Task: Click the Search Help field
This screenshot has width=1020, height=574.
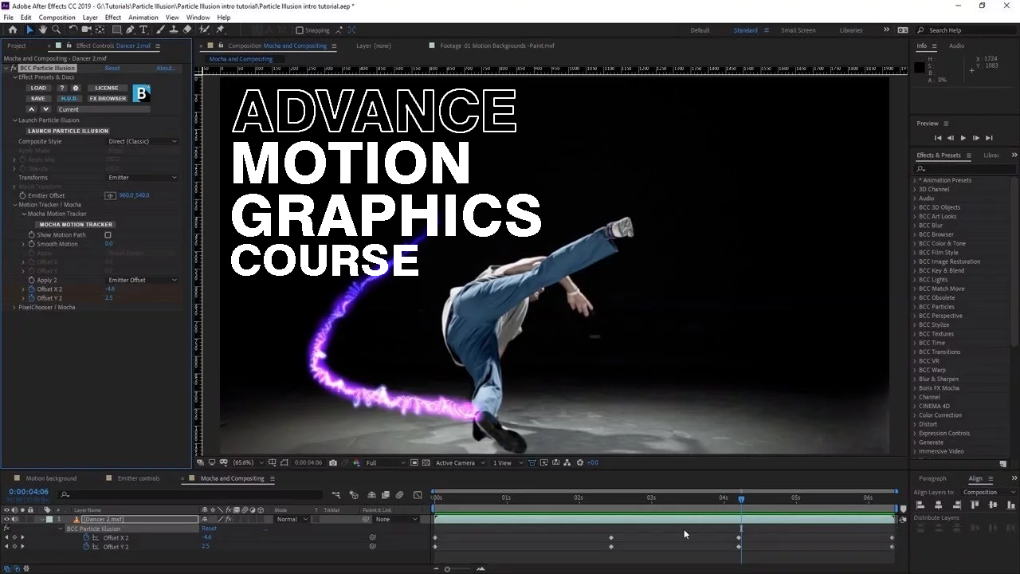Action: pos(966,30)
